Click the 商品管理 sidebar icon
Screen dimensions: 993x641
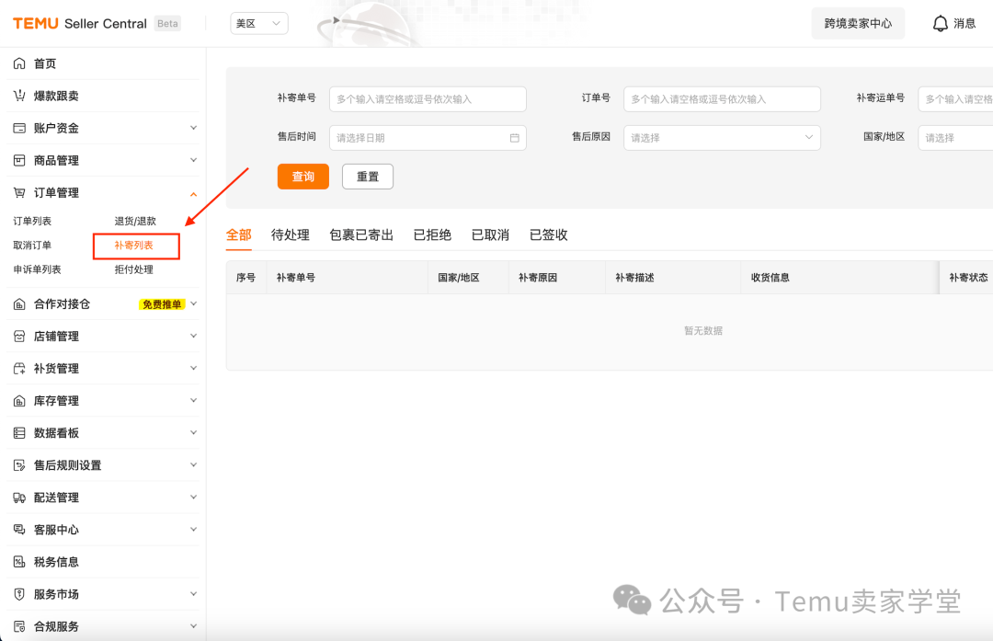tap(19, 160)
